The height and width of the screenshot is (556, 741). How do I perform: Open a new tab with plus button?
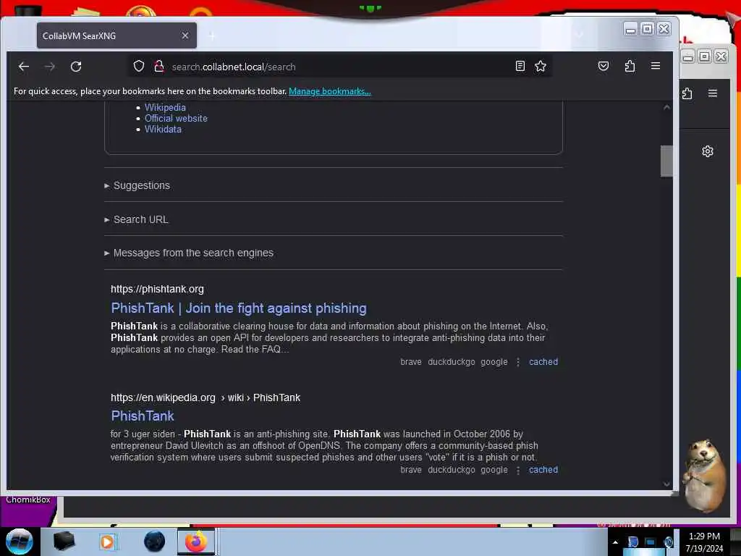tap(212, 35)
